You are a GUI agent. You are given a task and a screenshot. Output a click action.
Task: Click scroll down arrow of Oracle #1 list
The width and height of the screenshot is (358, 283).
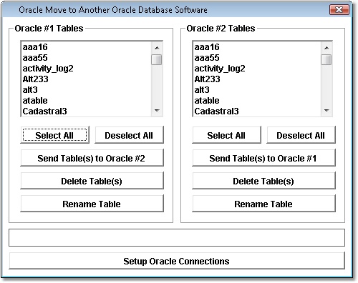click(157, 111)
